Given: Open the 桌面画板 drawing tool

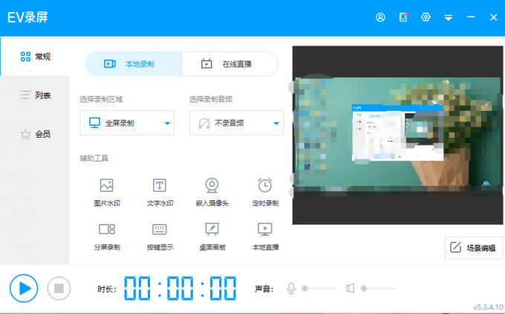Looking at the screenshot, I should (x=212, y=237).
